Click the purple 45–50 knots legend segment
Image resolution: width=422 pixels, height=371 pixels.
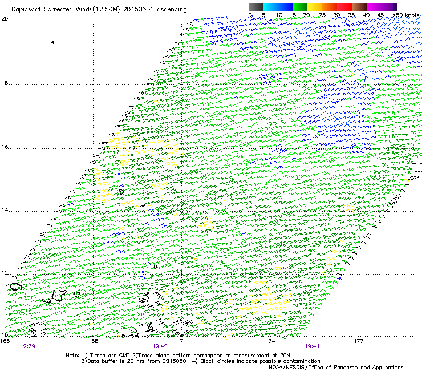click(x=389, y=7)
